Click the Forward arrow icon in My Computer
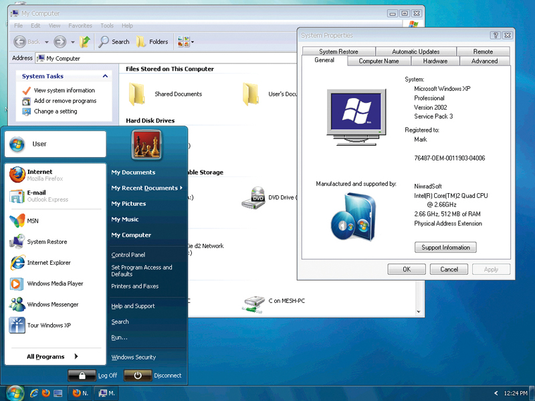535x401 pixels. point(60,41)
